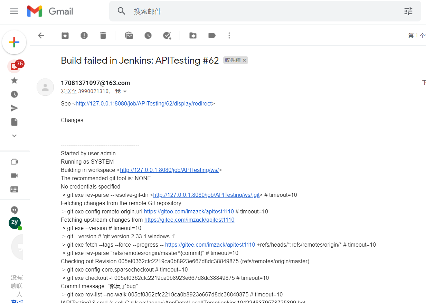Image resolution: width=426 pixels, height=303 pixels.
Task: Add this email to Tasks
Action: (x=167, y=35)
